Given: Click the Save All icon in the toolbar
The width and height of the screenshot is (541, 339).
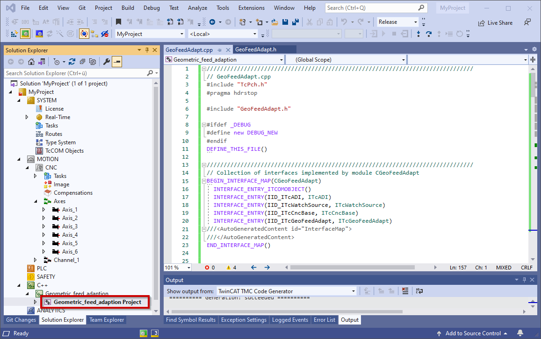Looking at the screenshot, I should click(x=295, y=21).
